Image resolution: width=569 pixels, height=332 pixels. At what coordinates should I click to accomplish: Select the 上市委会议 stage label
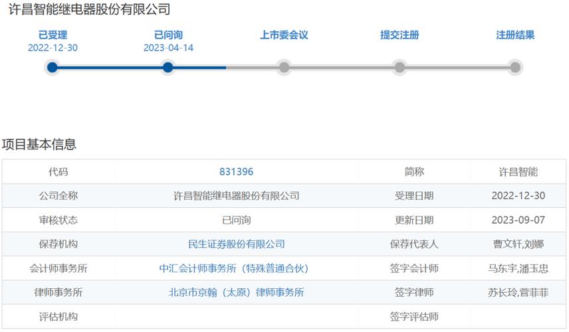coord(284,35)
